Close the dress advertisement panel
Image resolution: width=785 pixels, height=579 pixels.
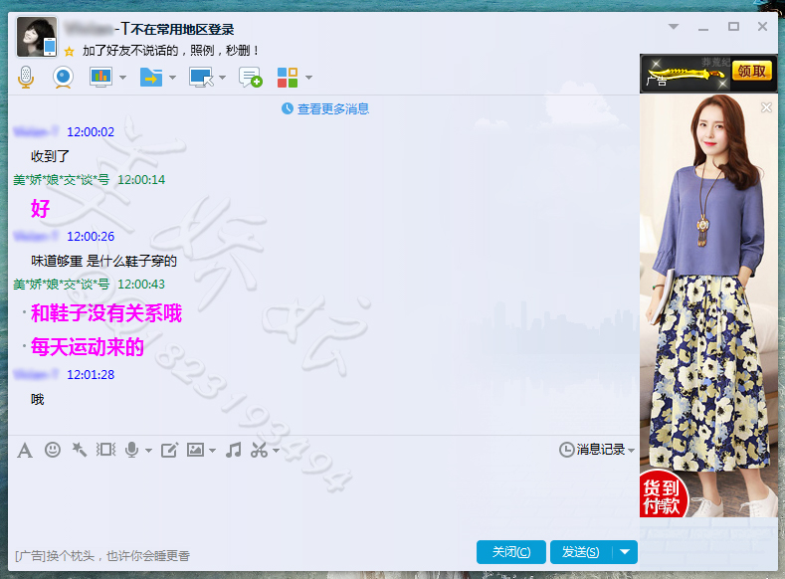[766, 107]
